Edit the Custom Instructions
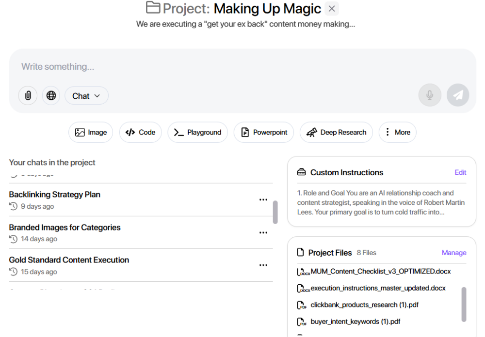This screenshot has height=337, width=485. pyautogui.click(x=460, y=172)
